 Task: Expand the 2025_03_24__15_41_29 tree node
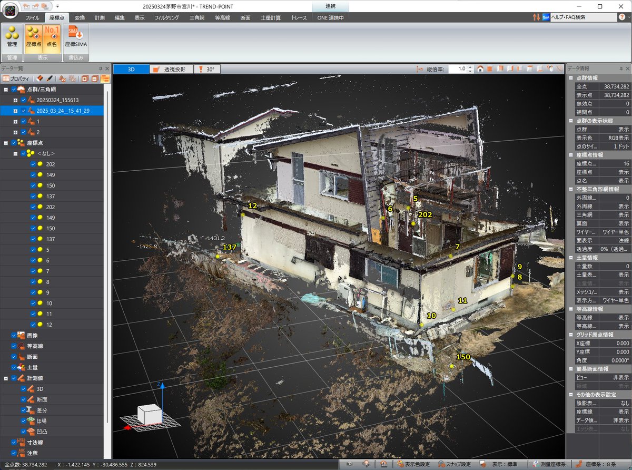[15, 111]
